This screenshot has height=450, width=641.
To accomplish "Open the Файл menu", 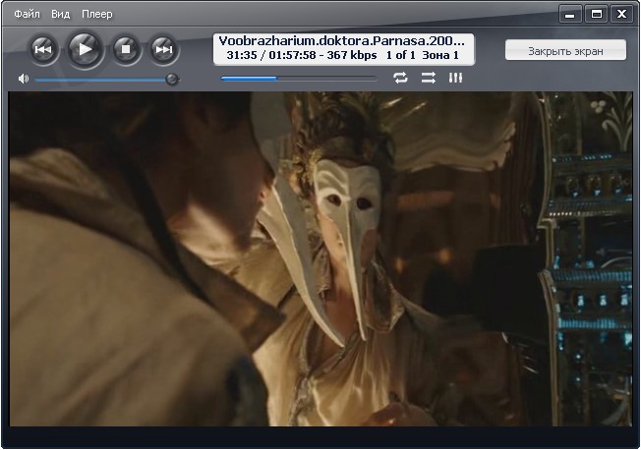I will (28, 15).
